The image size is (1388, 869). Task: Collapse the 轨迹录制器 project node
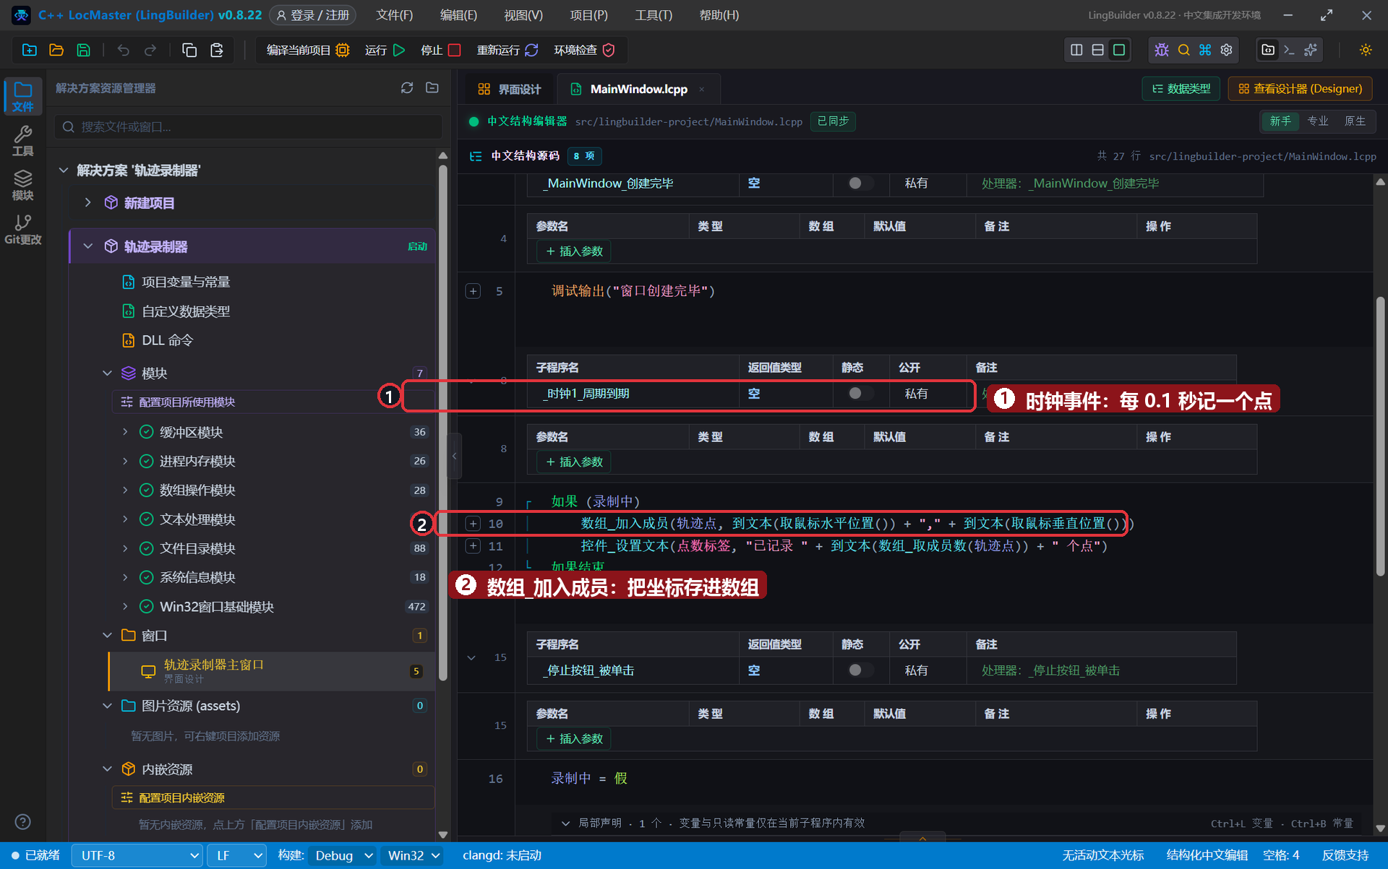coord(88,246)
